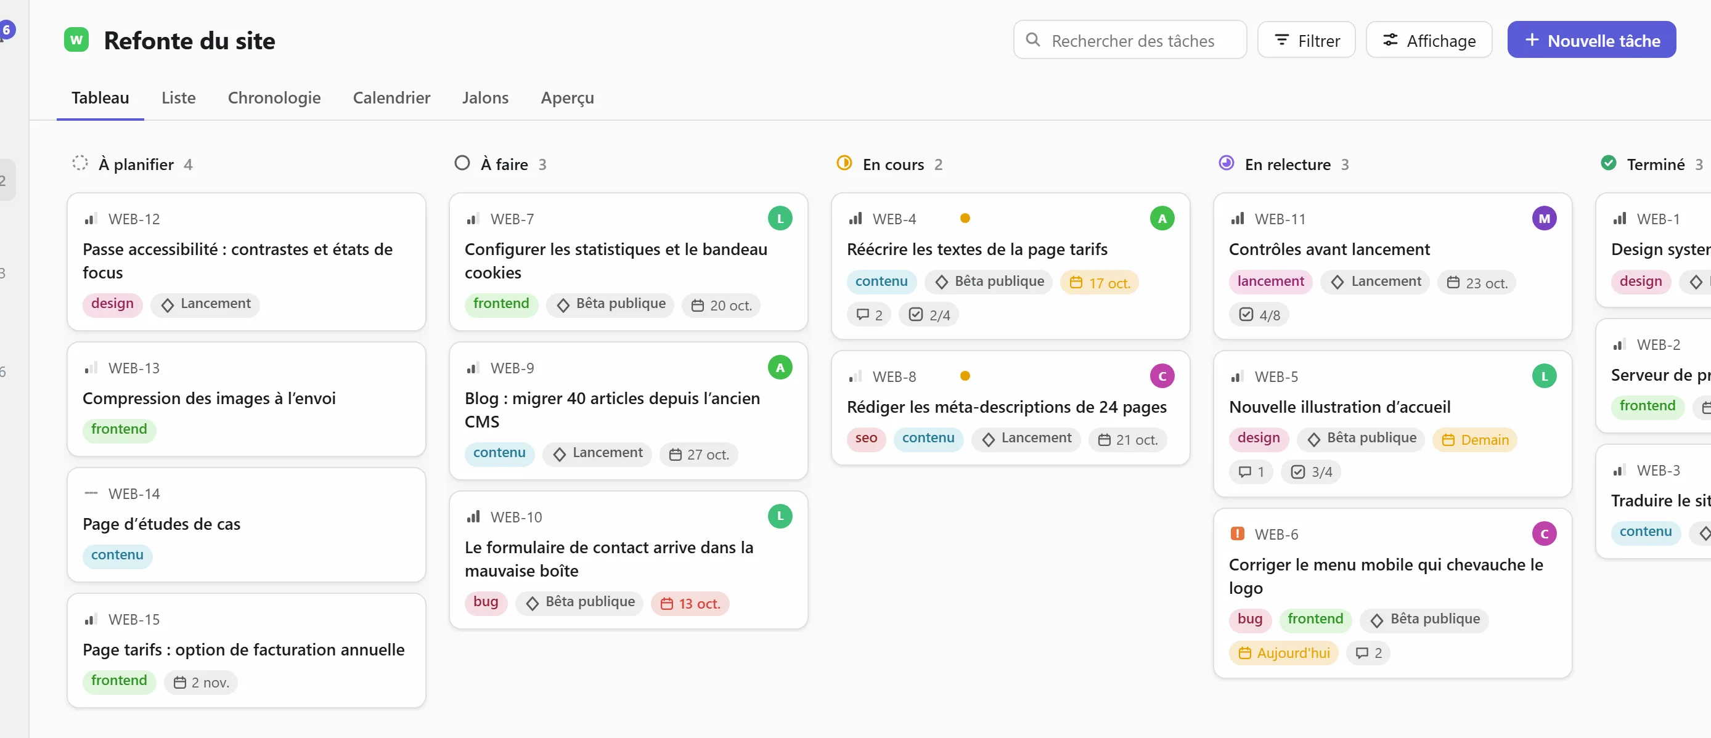Click the En cours column status icon
Image resolution: width=1711 pixels, height=738 pixels.
(844, 163)
